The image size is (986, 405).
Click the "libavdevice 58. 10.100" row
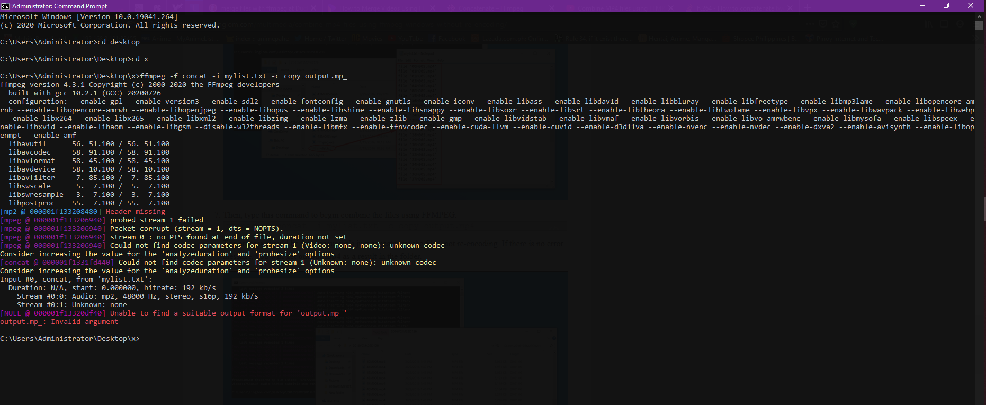89,169
